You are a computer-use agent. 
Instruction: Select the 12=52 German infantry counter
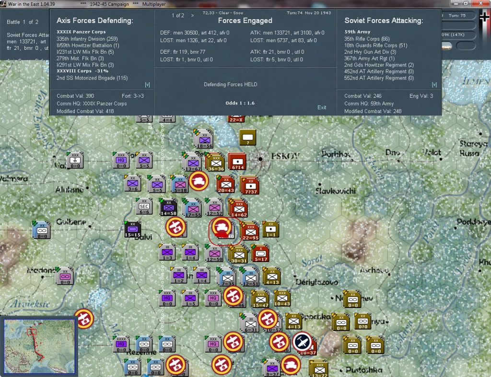pyautogui.click(x=214, y=207)
